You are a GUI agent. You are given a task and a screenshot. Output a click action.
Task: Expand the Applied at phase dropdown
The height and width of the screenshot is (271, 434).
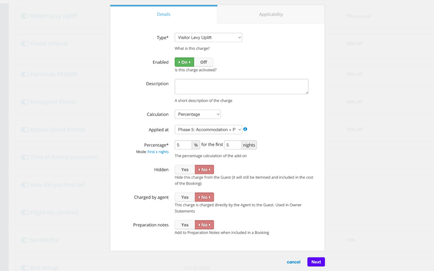click(x=208, y=130)
